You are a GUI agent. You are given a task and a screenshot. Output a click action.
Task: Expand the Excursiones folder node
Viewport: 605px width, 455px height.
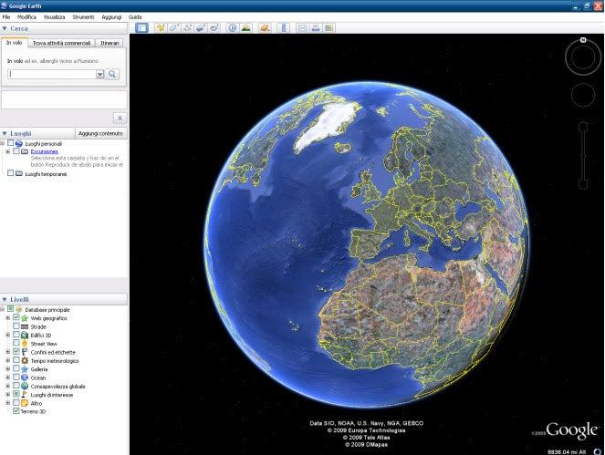pos(7,151)
